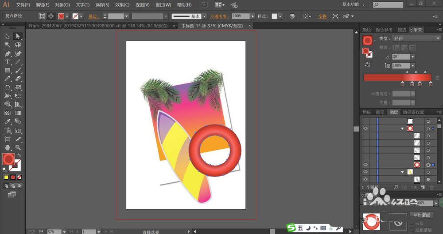
Task: Click the search field in the top bar
Action: pyautogui.click(x=388, y=5)
